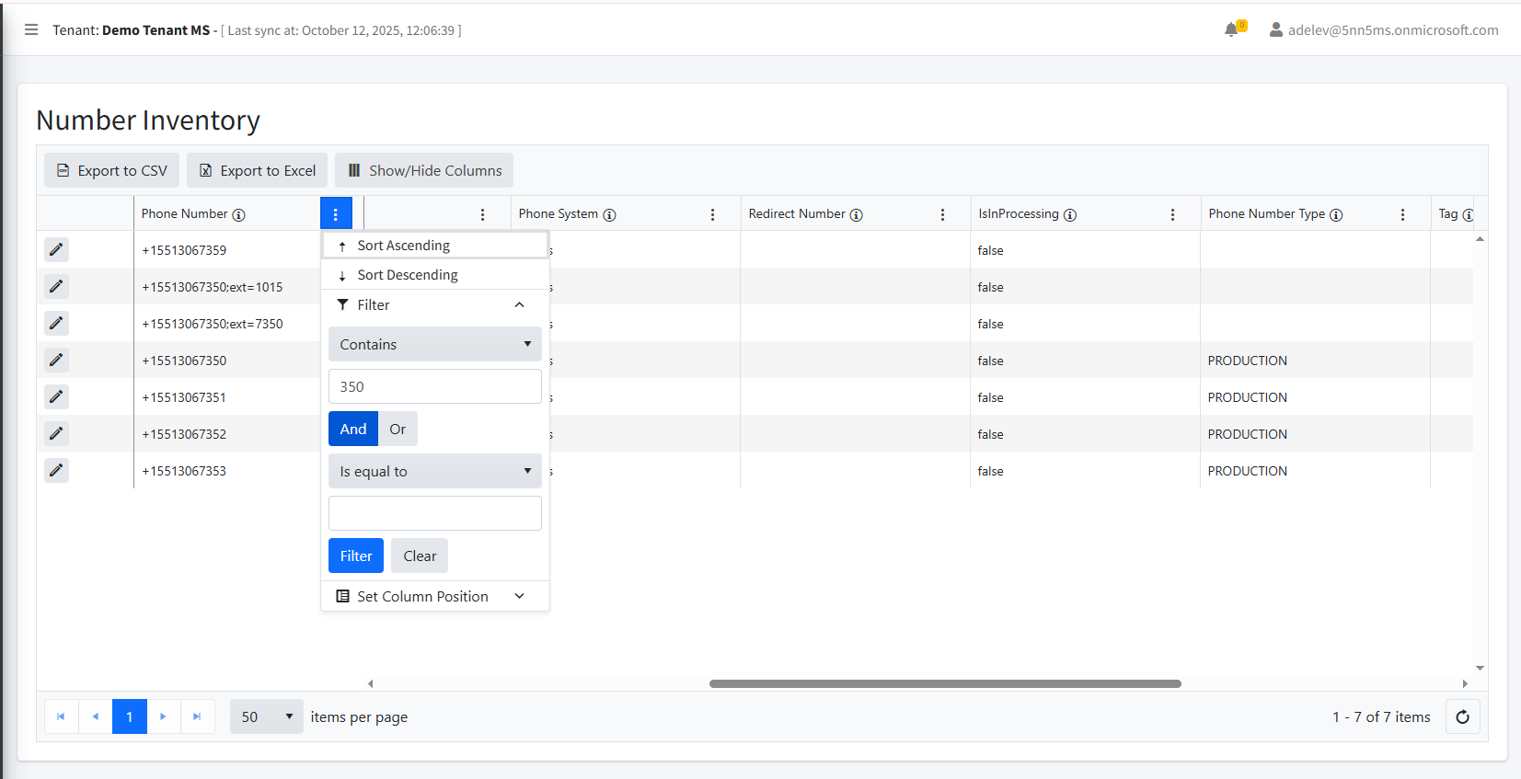
Task: Open the Contains operator dropdown
Action: (x=434, y=344)
